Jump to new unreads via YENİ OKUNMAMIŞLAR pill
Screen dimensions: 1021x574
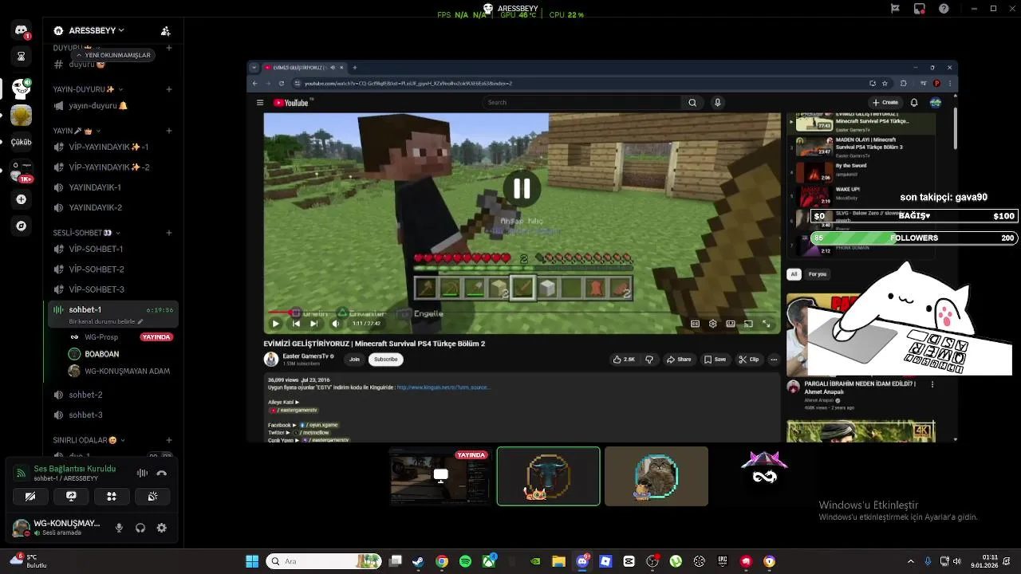pyautogui.click(x=113, y=55)
